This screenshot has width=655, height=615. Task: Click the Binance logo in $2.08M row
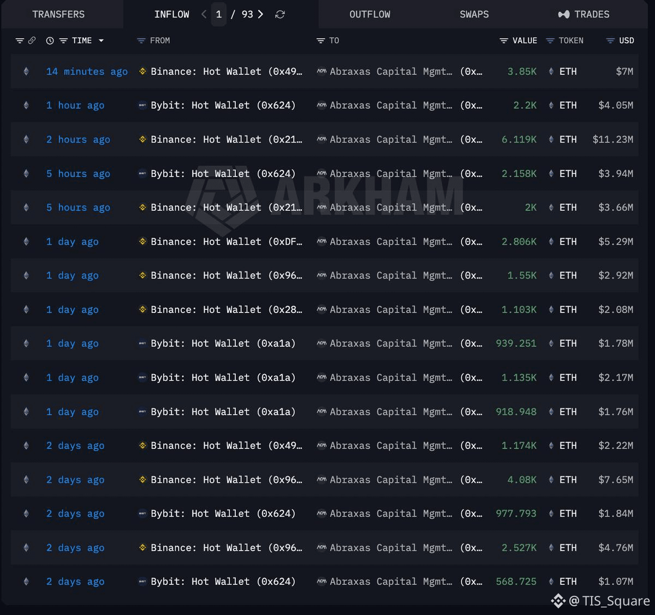click(142, 310)
